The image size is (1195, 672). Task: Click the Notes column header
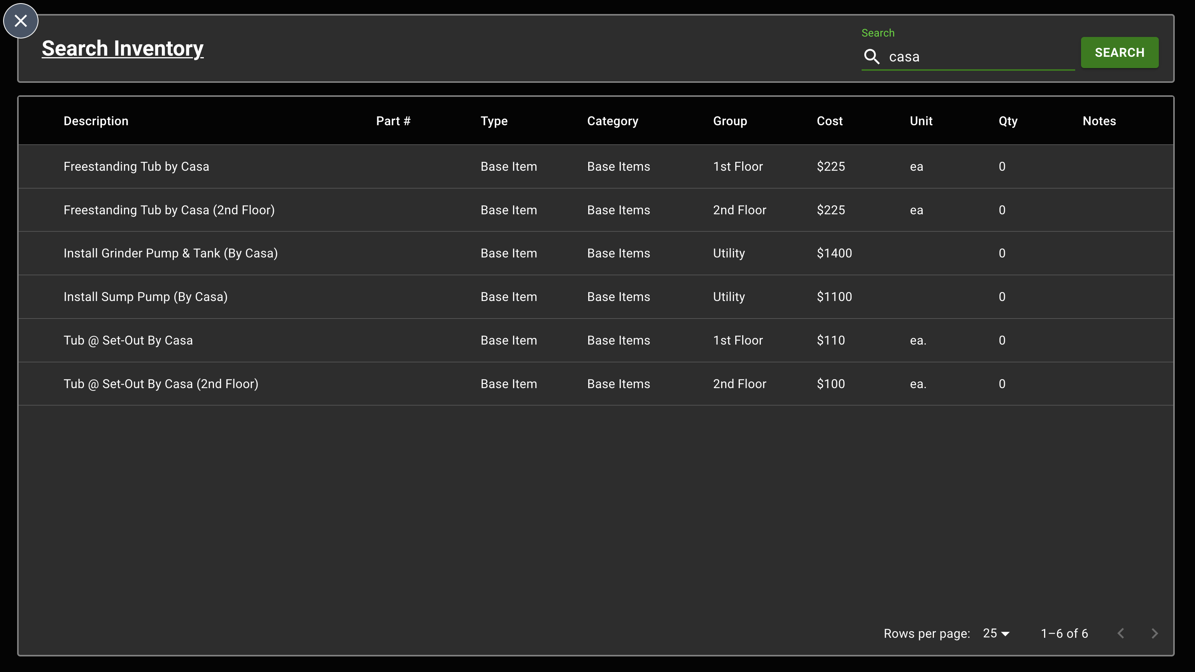[1099, 121]
